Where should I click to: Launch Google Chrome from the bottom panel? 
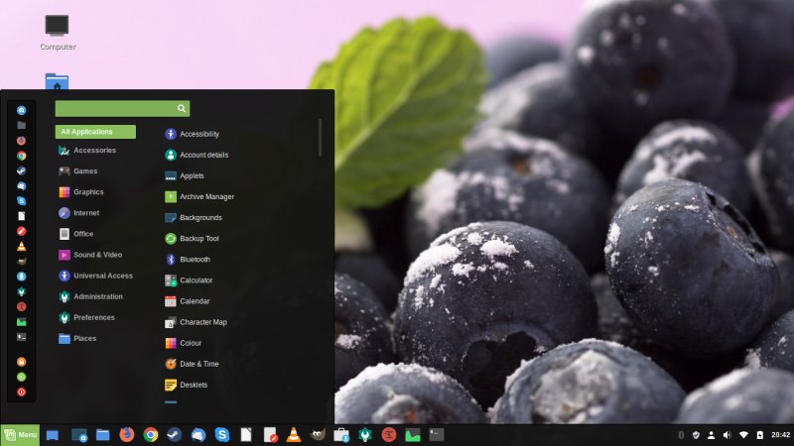coord(151,435)
